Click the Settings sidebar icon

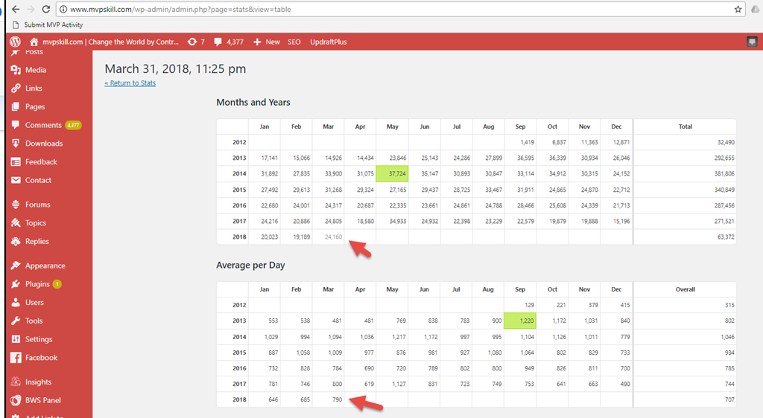coord(16,339)
